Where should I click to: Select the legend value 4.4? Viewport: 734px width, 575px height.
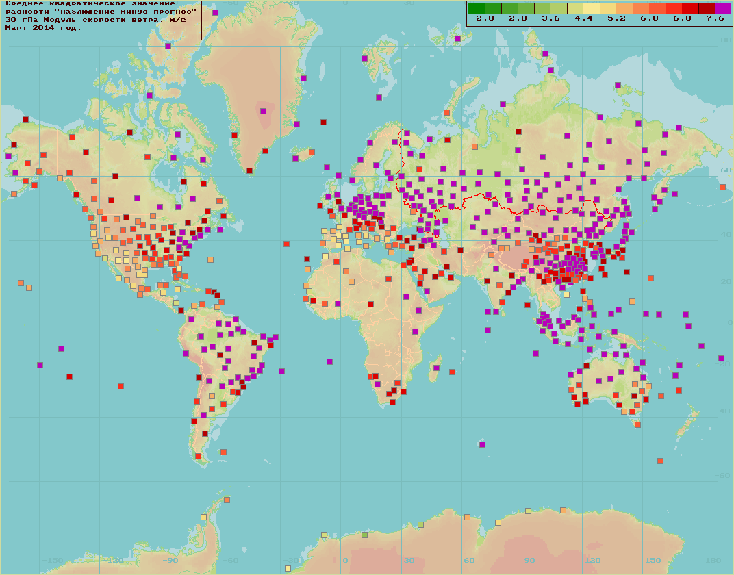(584, 18)
